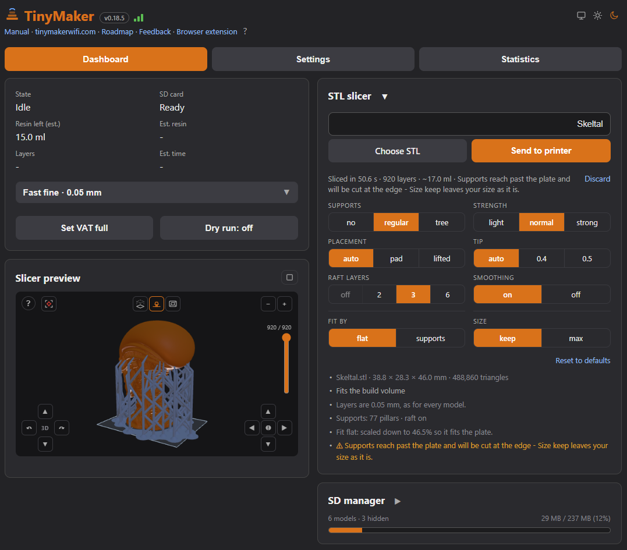Click the pan center reset button

pyautogui.click(x=268, y=428)
